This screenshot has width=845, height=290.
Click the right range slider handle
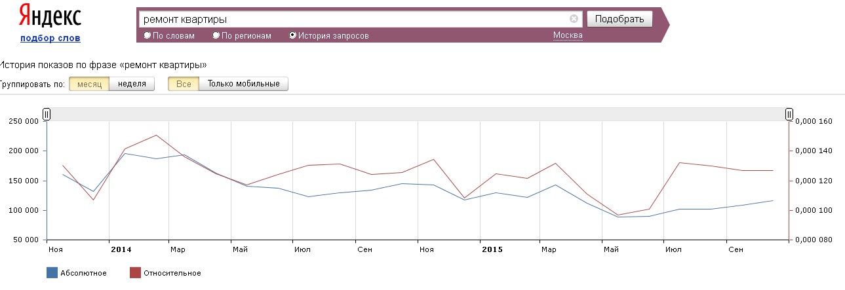point(789,115)
